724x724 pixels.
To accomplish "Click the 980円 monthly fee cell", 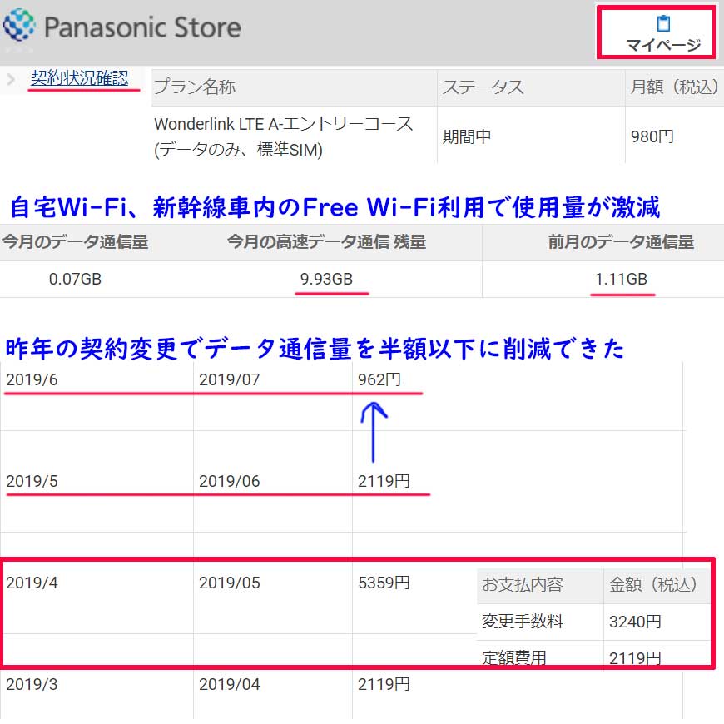I will click(x=652, y=136).
